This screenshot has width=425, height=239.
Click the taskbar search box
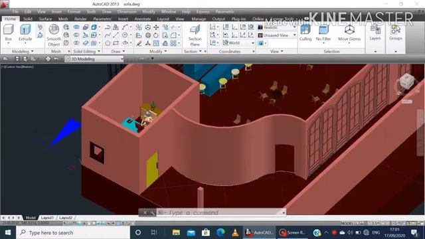click(x=73, y=232)
